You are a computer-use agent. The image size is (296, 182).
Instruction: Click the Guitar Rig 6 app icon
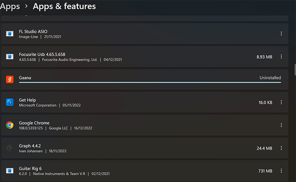click(10, 171)
